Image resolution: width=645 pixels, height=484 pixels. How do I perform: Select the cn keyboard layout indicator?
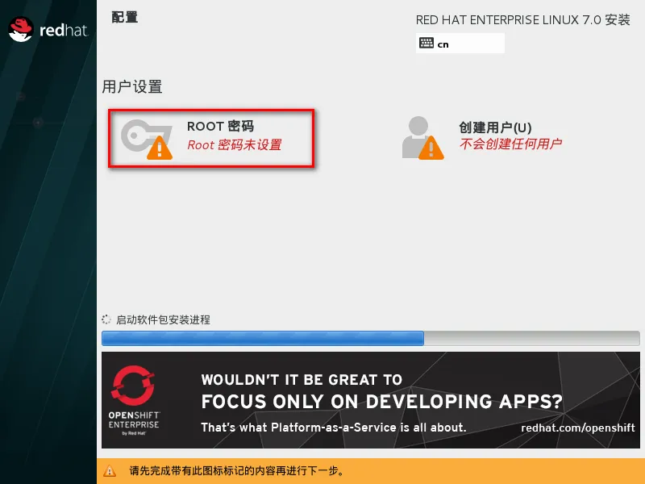460,44
